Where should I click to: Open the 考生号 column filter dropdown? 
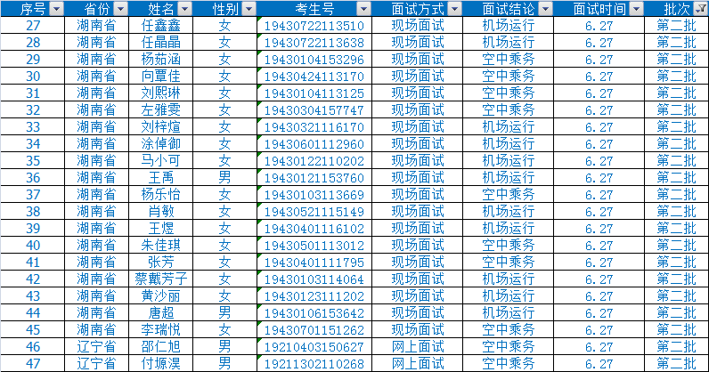pos(363,9)
